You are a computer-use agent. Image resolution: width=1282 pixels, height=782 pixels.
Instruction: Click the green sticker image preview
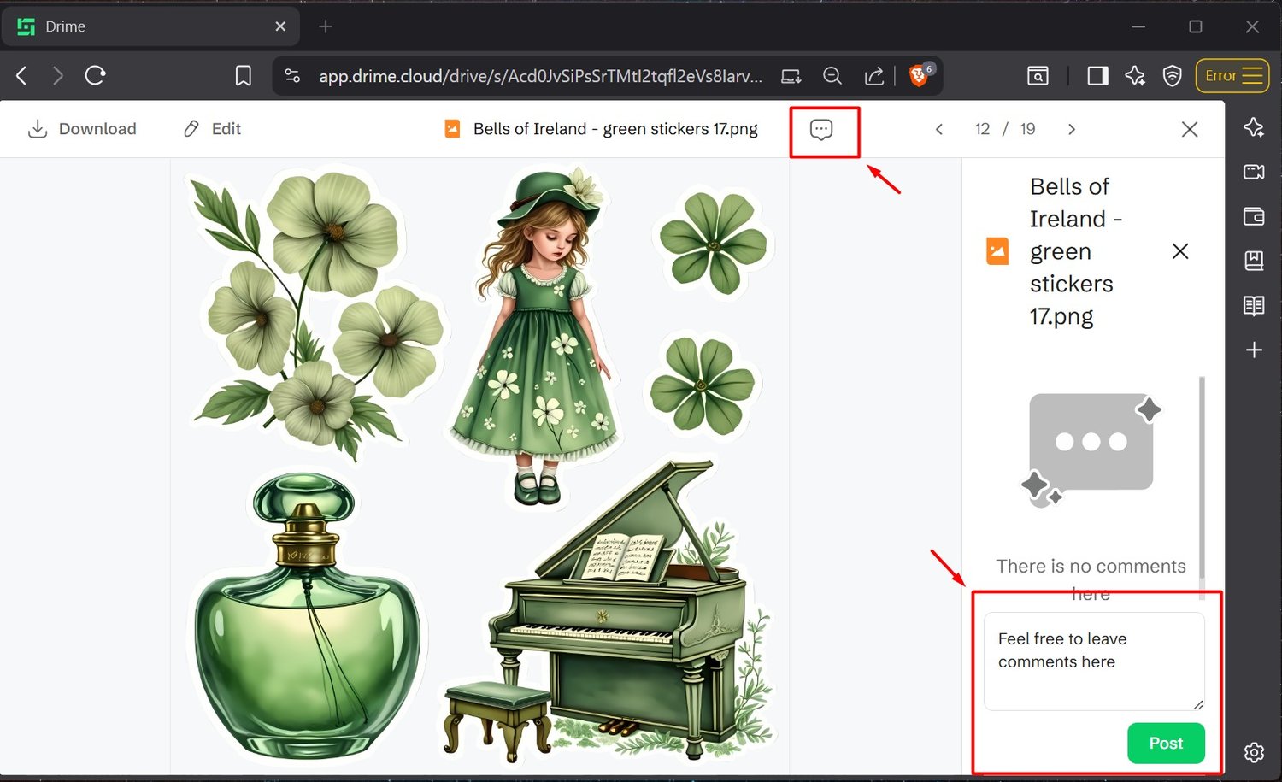pyautogui.click(x=480, y=466)
